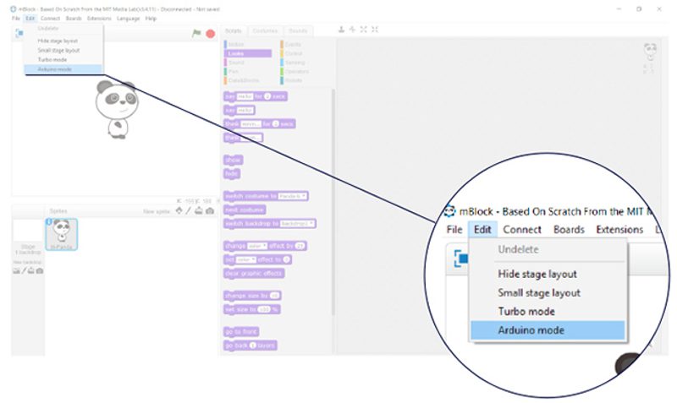The height and width of the screenshot is (403, 677).
Task: Select the Looks block category
Action: pos(247,53)
